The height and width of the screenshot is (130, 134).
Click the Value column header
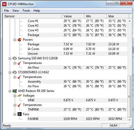tap(73, 16)
